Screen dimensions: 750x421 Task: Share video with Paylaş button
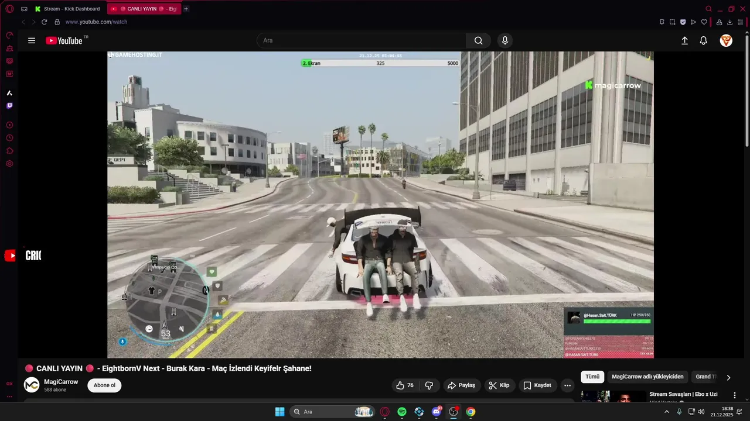pyautogui.click(x=461, y=385)
